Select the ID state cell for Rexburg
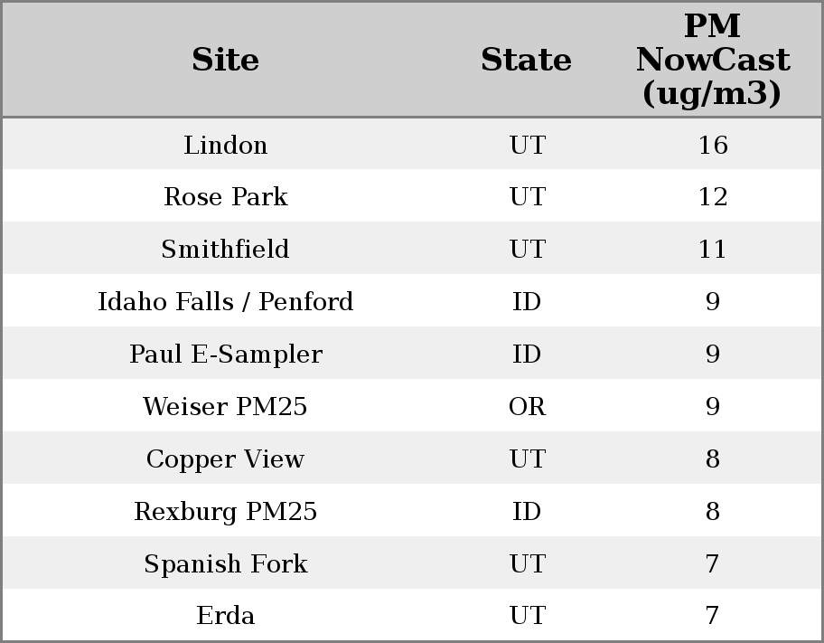This screenshot has width=824, height=643. (x=527, y=511)
